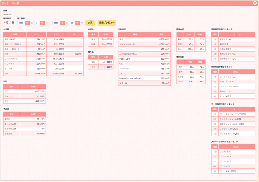The height and width of the screenshot is (182, 259).
Task: Click the JCB payment row
Action: pyautogui.click(x=144, y=74)
